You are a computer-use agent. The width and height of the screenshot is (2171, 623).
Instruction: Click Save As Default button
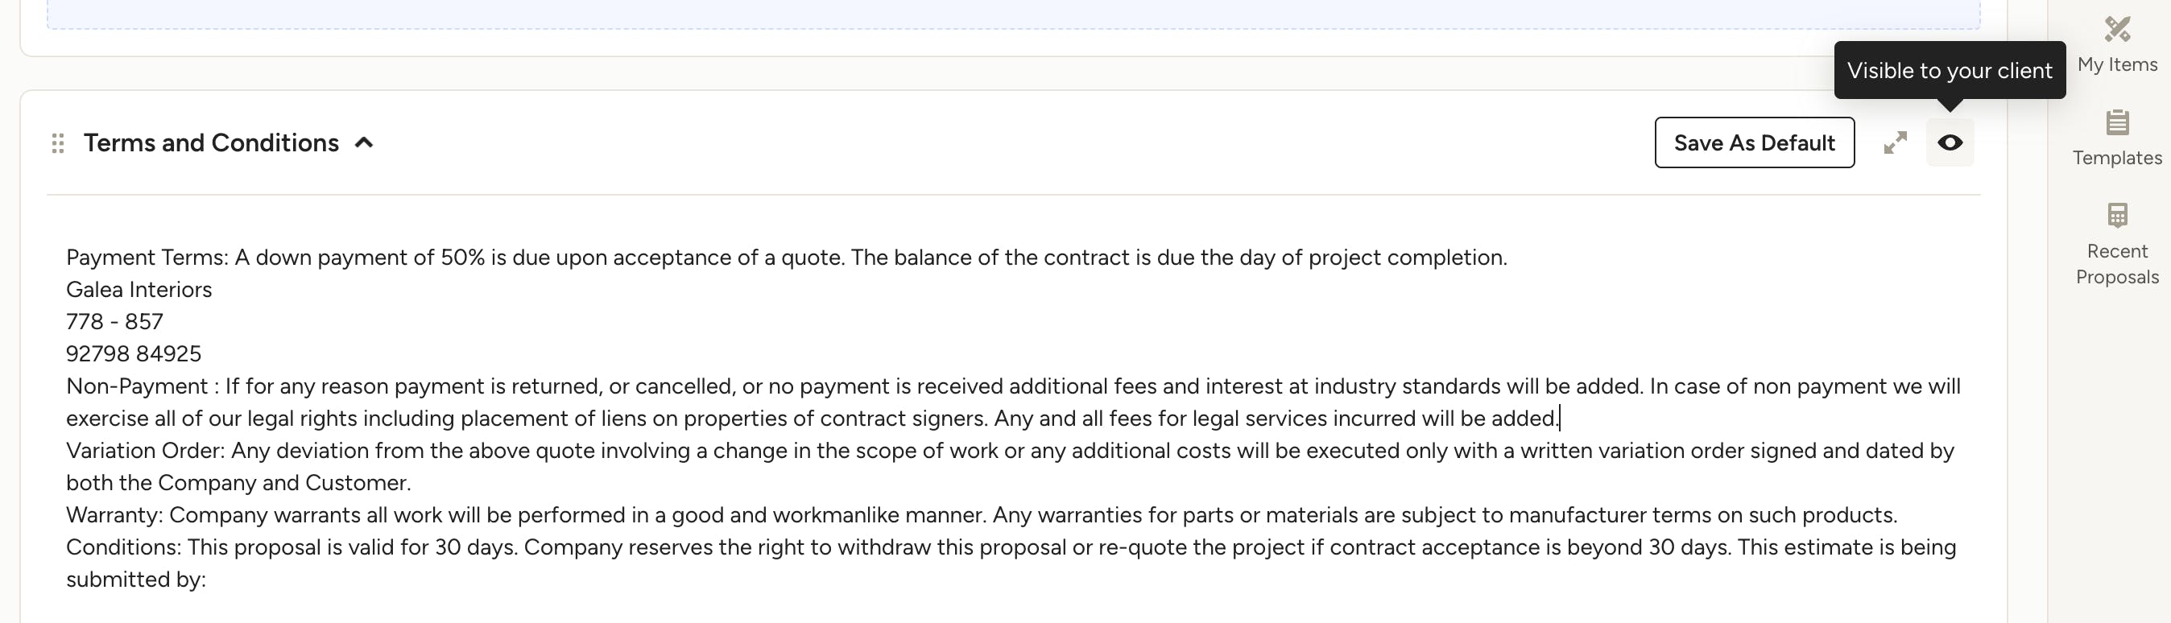pos(1755,143)
